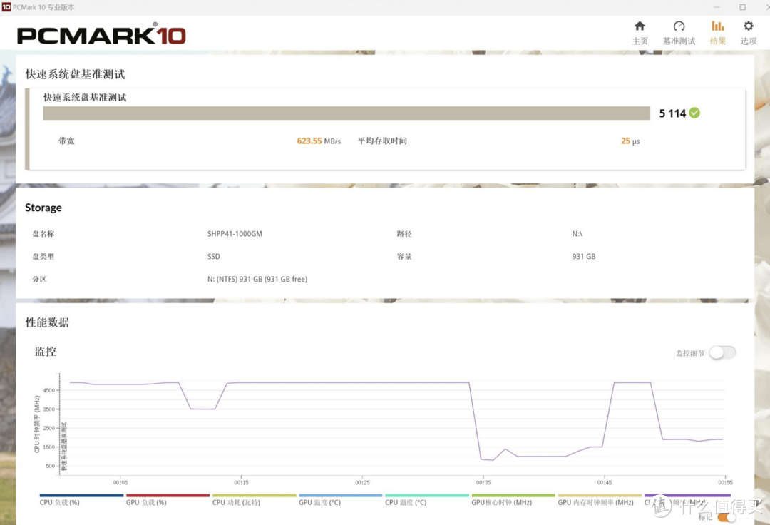770x525 pixels.
Task: Click the green checkmark beside score 5 114
Action: click(694, 113)
